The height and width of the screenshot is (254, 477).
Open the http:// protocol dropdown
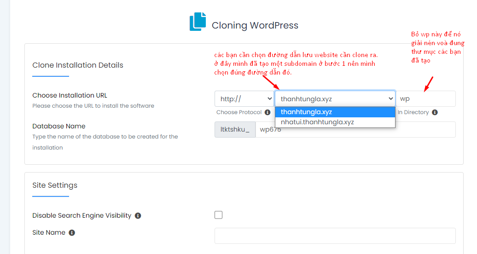click(244, 98)
